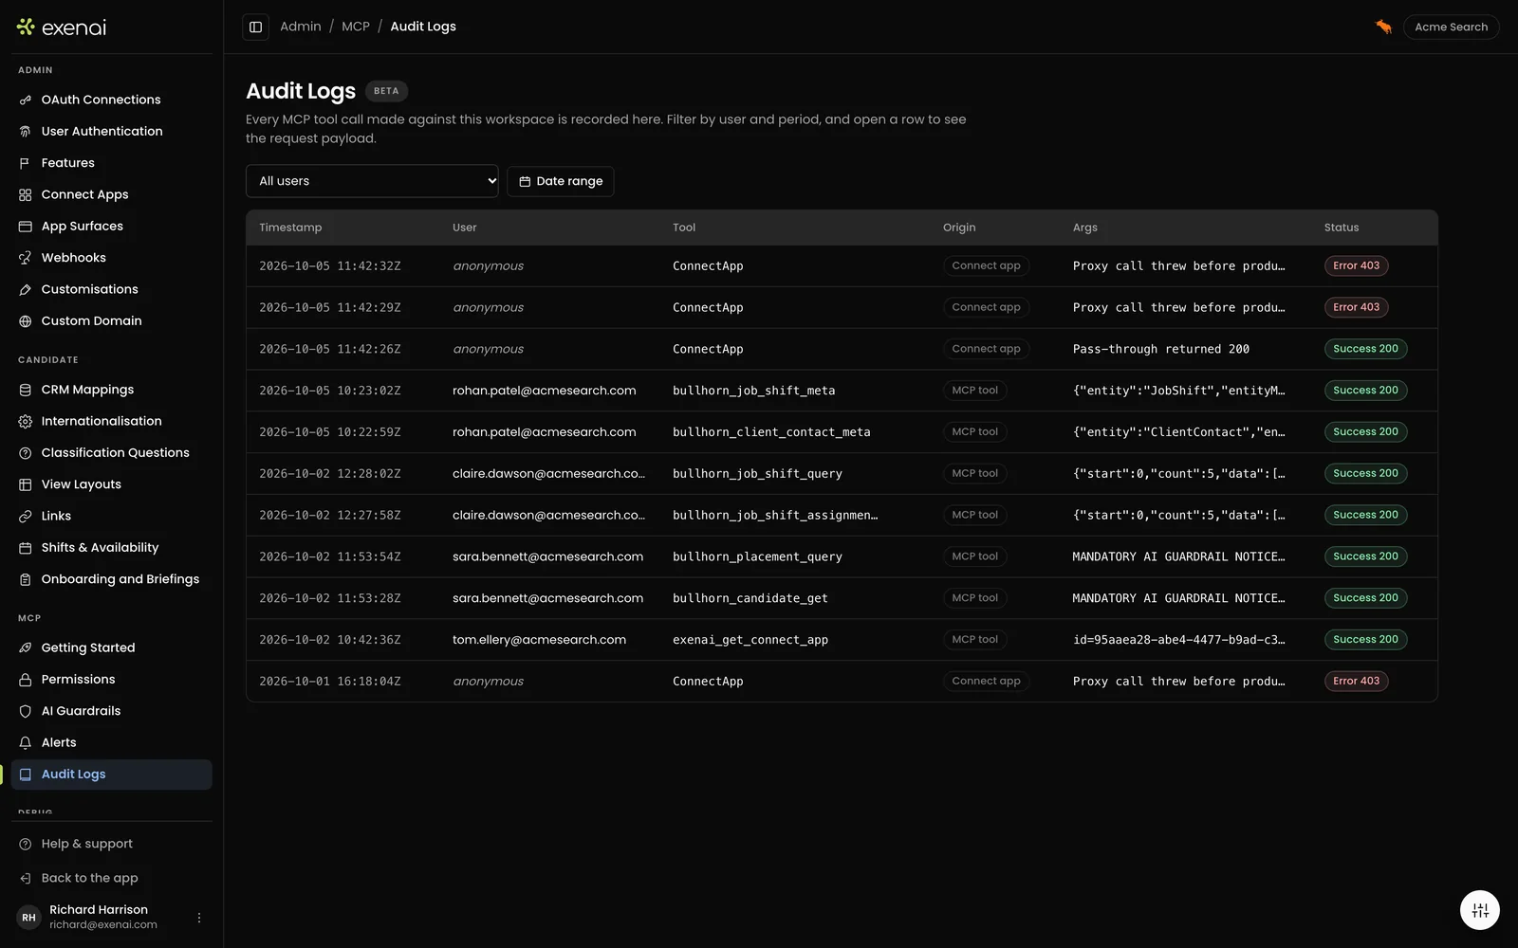Screen dimensions: 1518x948
Task: Click the AI Guardrails shield icon
Action: click(26, 711)
